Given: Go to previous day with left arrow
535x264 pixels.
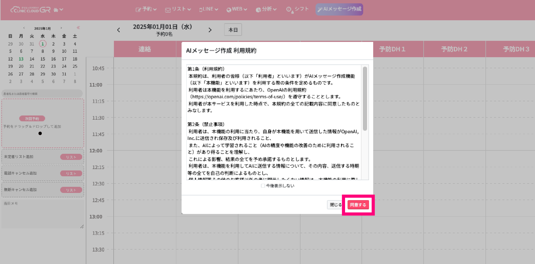Looking at the screenshot, I should click(119, 30).
